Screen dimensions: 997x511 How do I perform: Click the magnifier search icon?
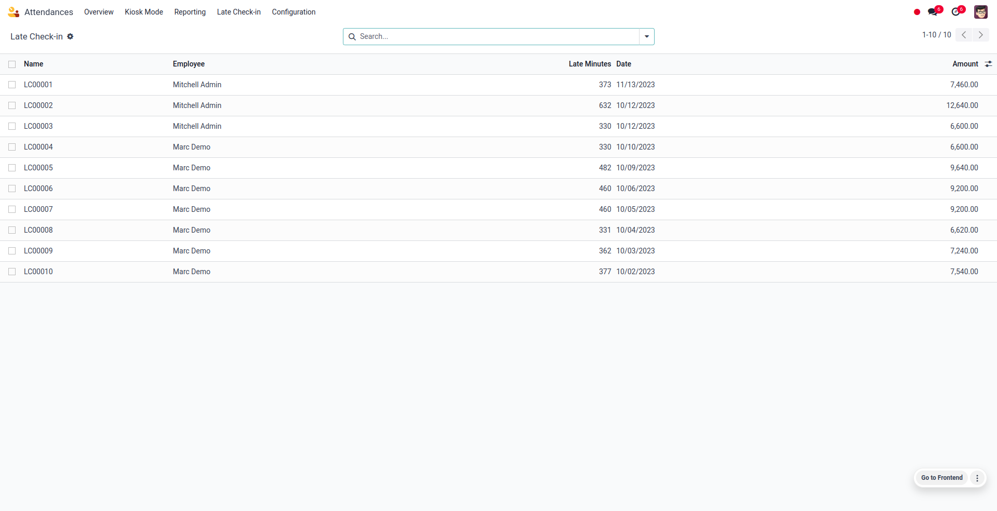352,36
